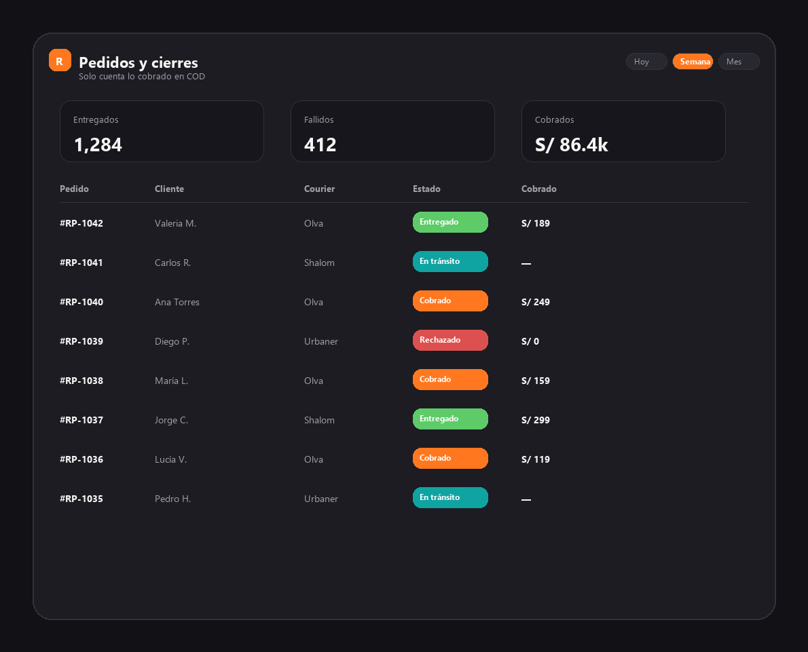Click the orange R logo icon
Screen dimensions: 808x652
click(60, 60)
